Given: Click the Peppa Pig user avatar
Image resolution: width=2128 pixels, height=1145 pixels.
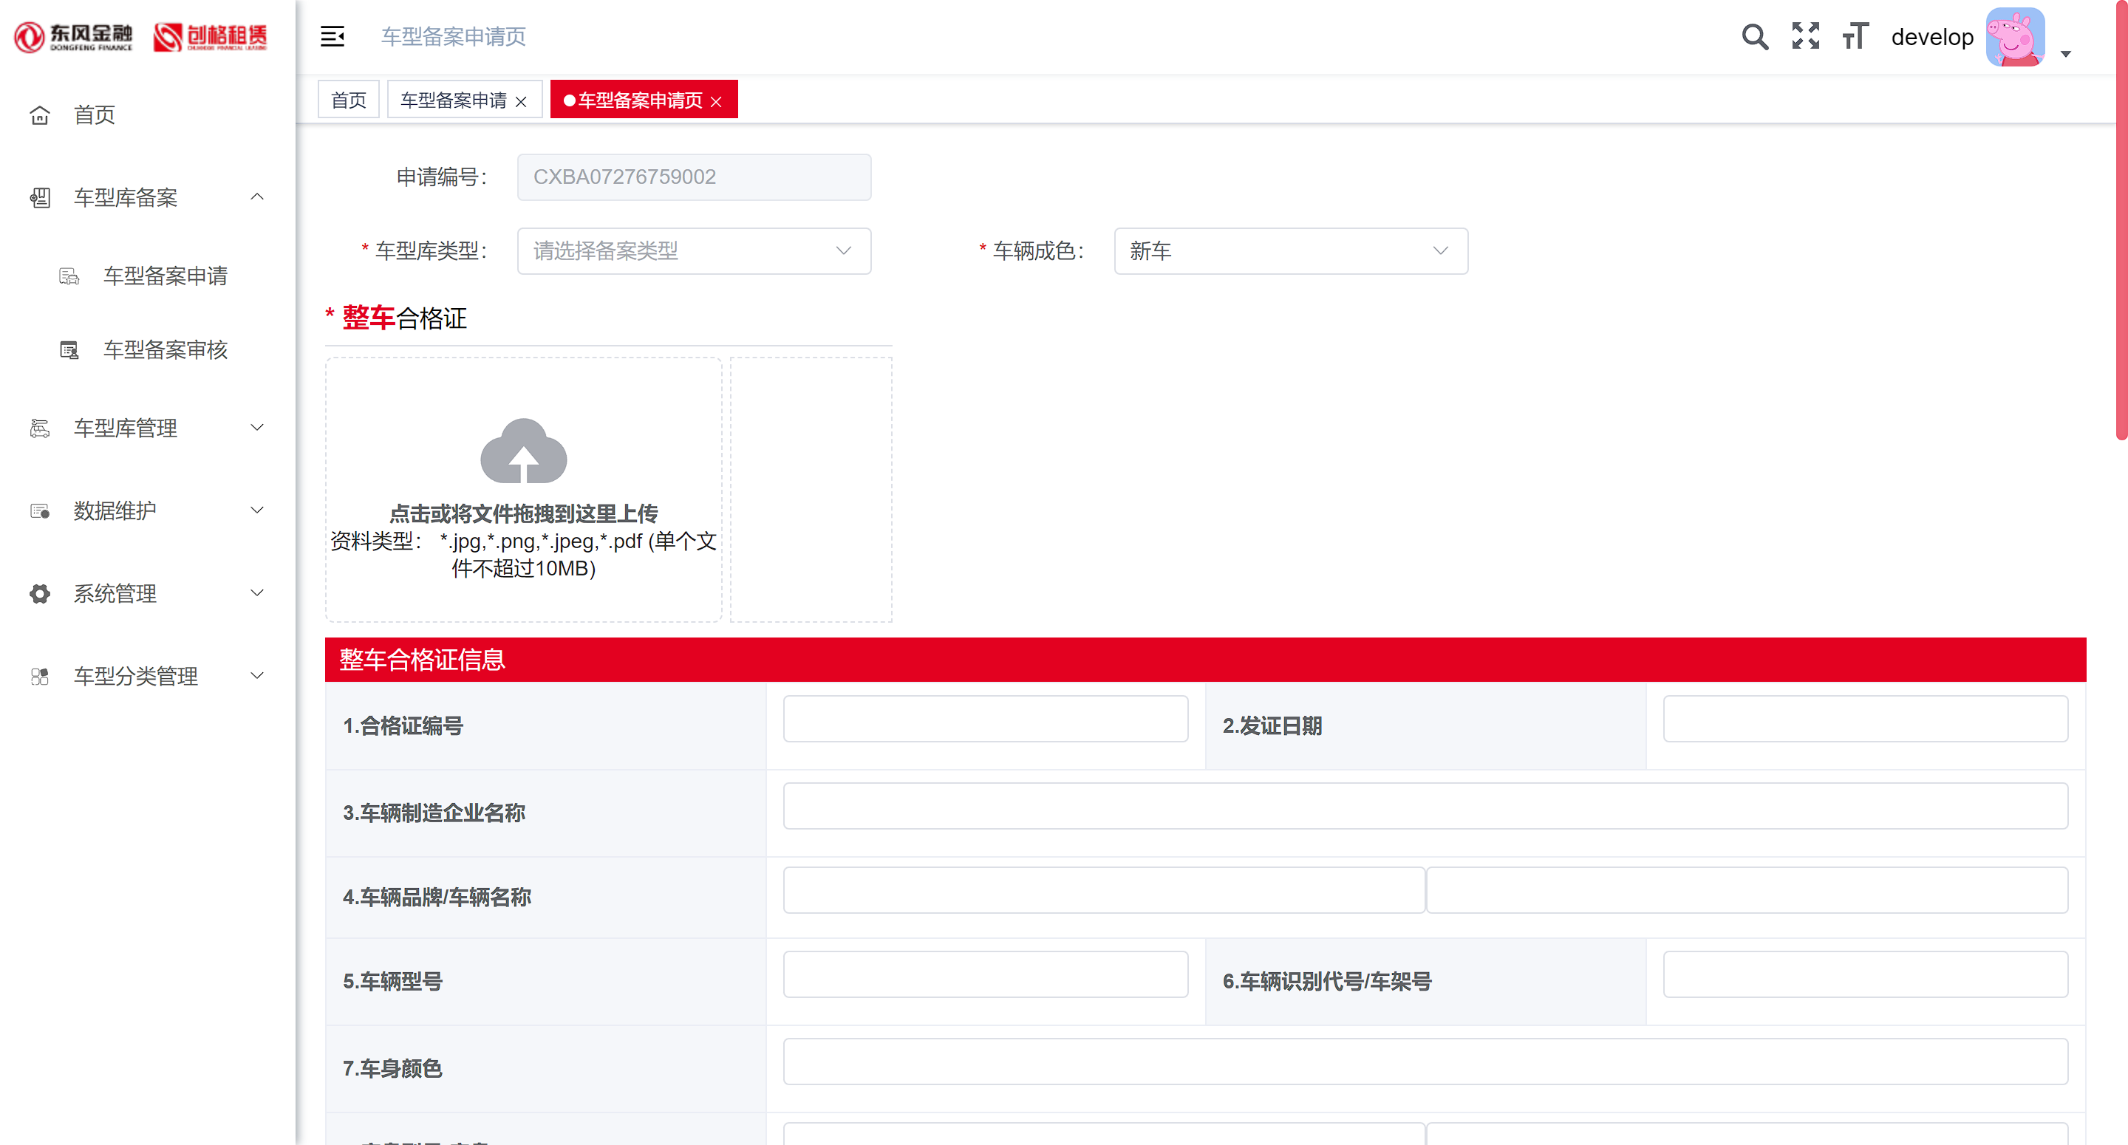Looking at the screenshot, I should click(2015, 36).
